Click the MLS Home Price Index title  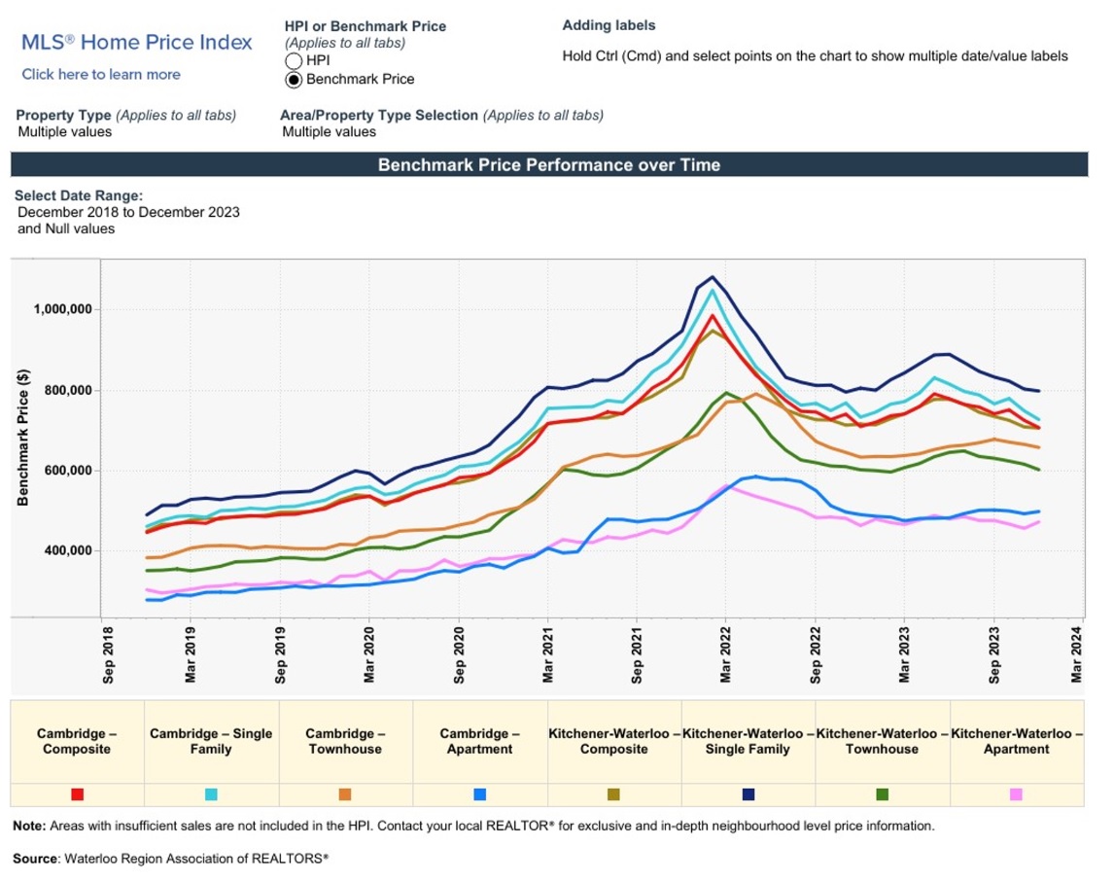click(x=137, y=42)
